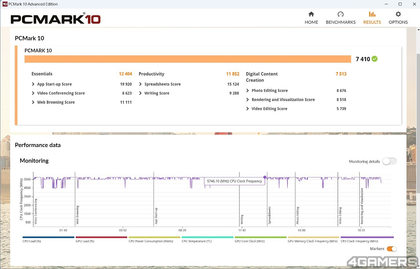Click the PCMARK 10 logo
This screenshot has width=420, height=269.
(x=55, y=18)
